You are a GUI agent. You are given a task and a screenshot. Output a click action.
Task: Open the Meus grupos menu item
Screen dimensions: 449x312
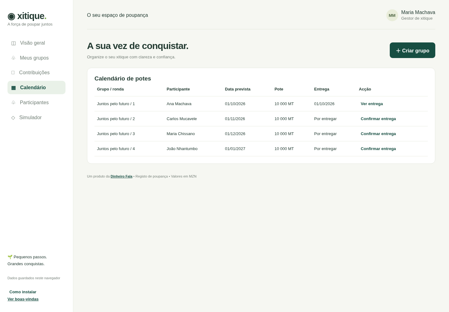(x=36, y=58)
